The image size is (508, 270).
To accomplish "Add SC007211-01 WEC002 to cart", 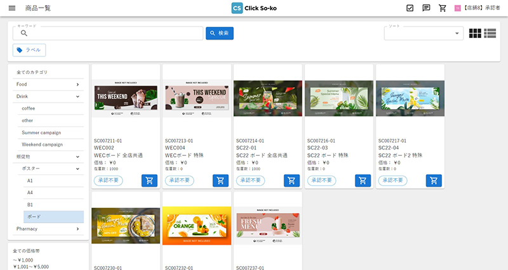I will point(149,181).
